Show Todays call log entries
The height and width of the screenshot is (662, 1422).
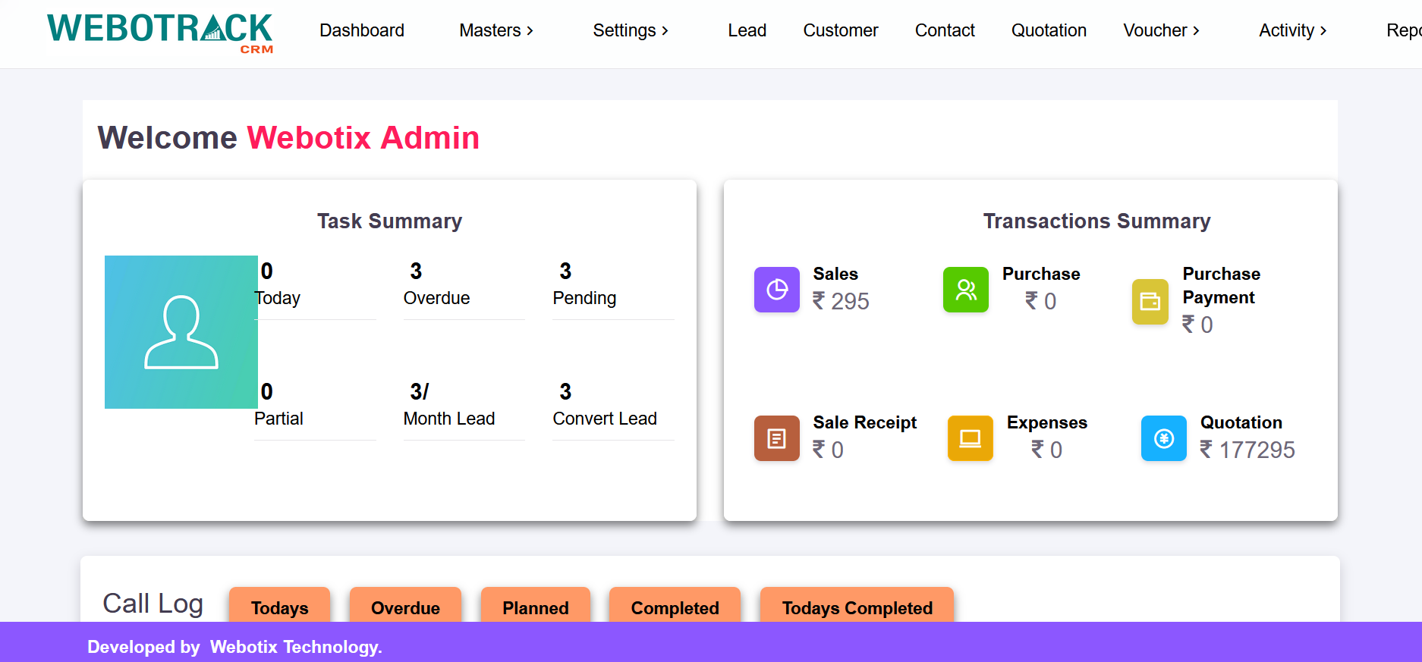279,607
